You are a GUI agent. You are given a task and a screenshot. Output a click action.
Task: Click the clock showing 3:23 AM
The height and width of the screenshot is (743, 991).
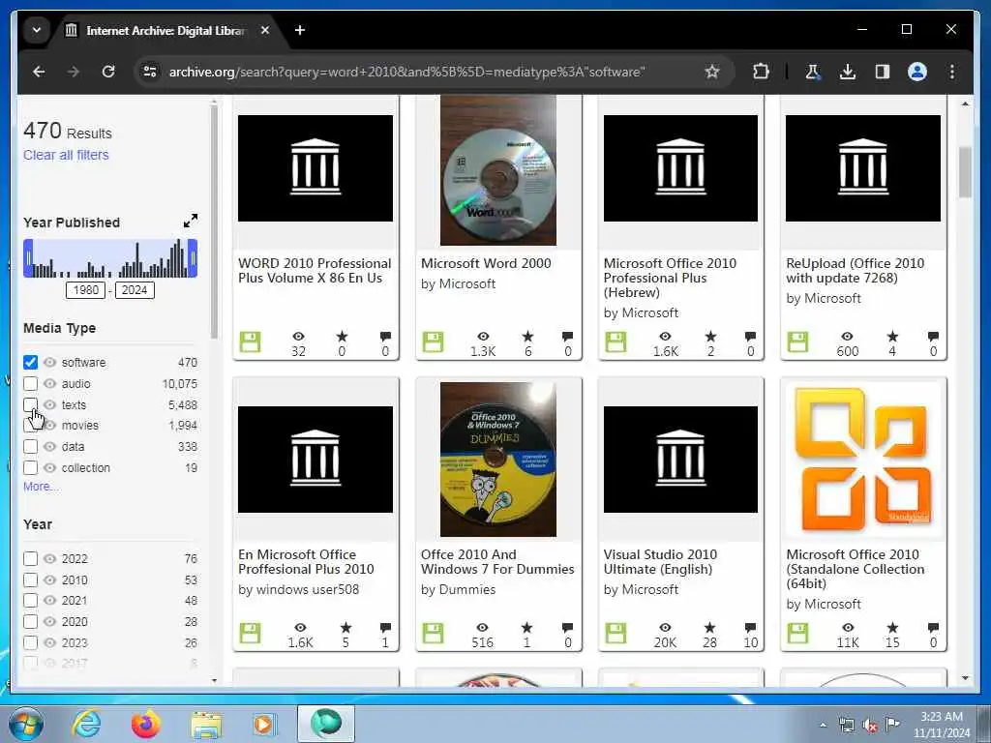(x=941, y=717)
